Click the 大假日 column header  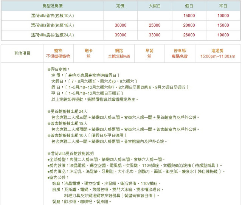pyautogui.click(x=155, y=6)
